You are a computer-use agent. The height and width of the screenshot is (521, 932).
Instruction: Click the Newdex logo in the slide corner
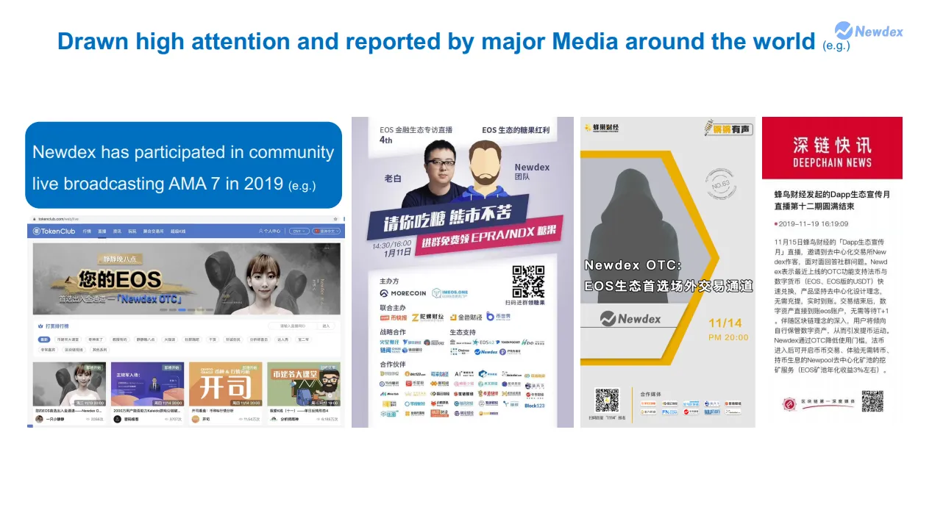coord(869,31)
